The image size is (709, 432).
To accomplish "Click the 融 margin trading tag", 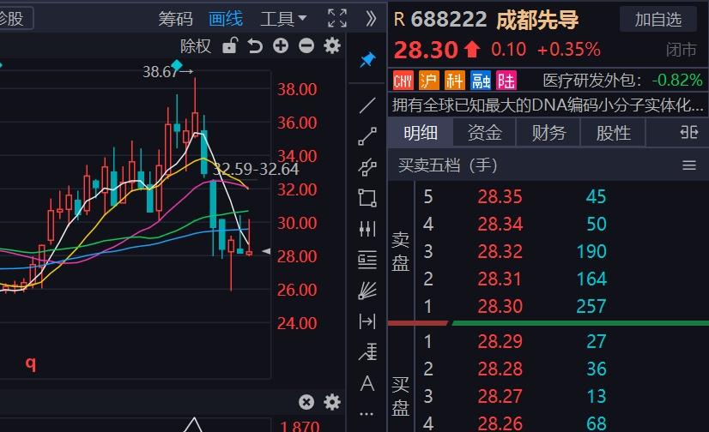I will click(x=480, y=81).
